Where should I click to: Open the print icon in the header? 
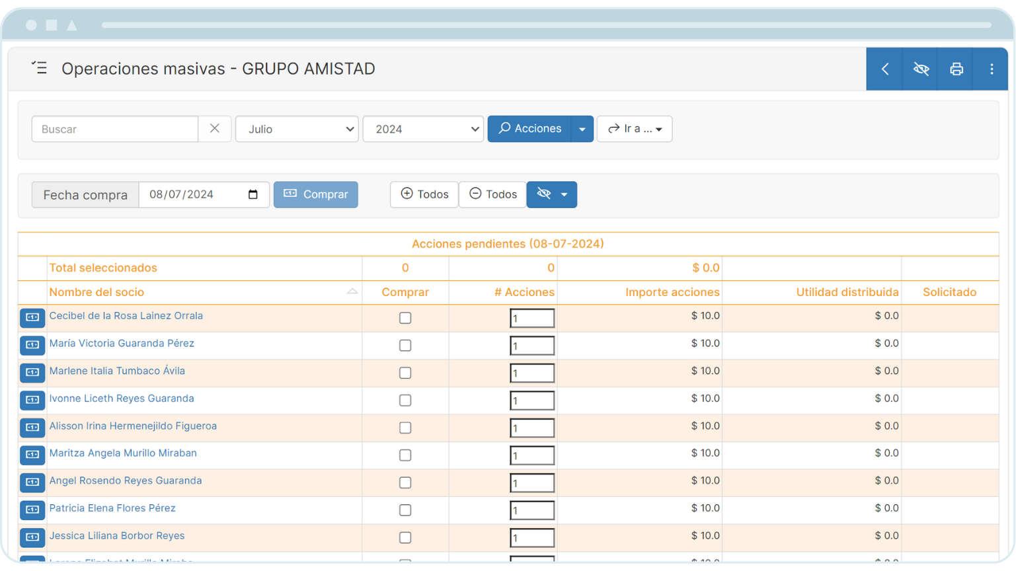tap(956, 68)
